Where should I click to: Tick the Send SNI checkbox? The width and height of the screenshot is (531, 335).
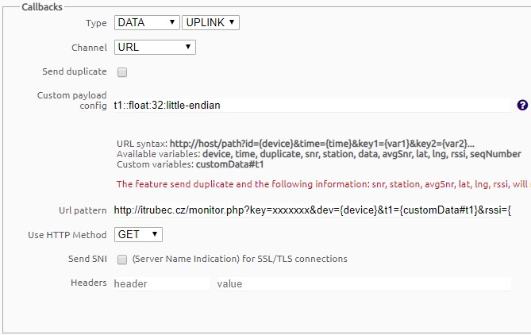tap(122, 260)
